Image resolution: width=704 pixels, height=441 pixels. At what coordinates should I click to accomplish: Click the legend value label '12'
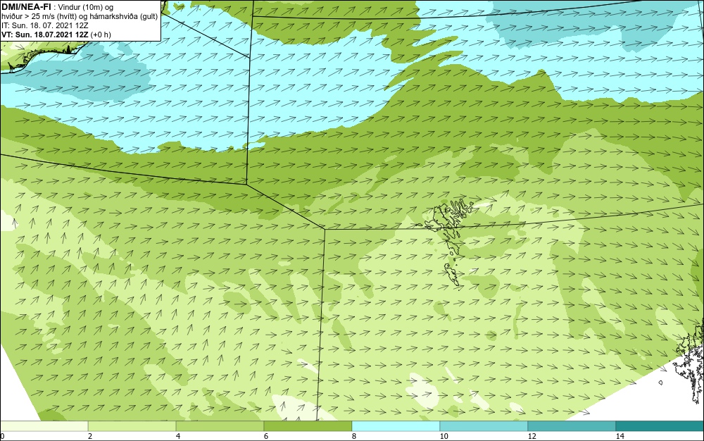pyautogui.click(x=532, y=436)
